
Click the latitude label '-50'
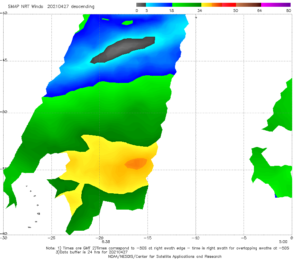4,112
